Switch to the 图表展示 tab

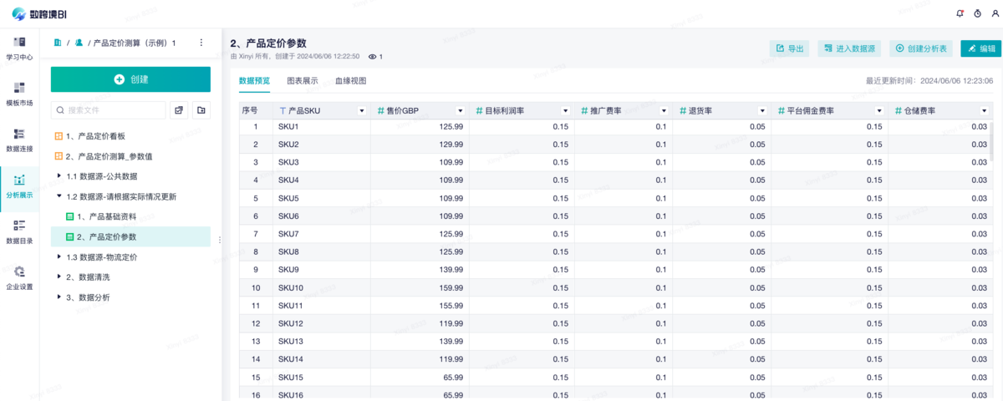pyautogui.click(x=303, y=81)
